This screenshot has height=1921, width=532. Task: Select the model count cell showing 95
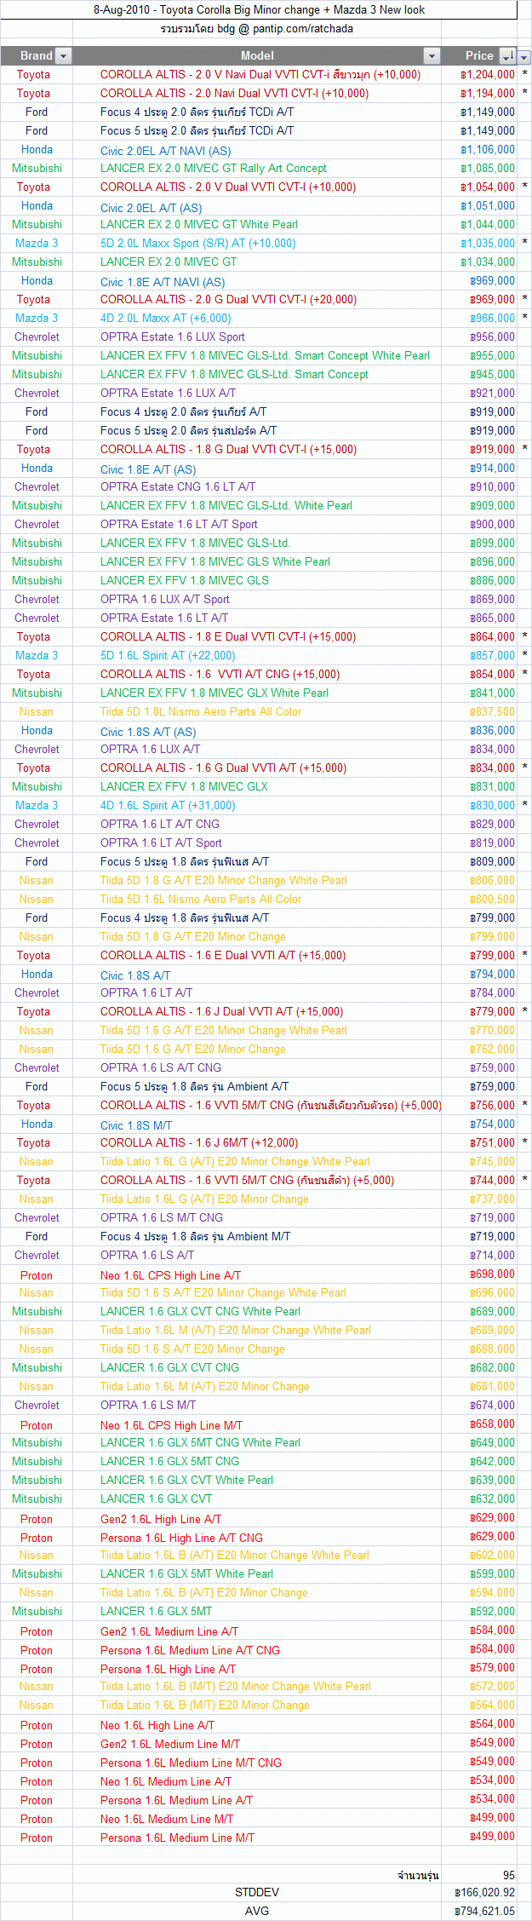pyautogui.click(x=508, y=1875)
